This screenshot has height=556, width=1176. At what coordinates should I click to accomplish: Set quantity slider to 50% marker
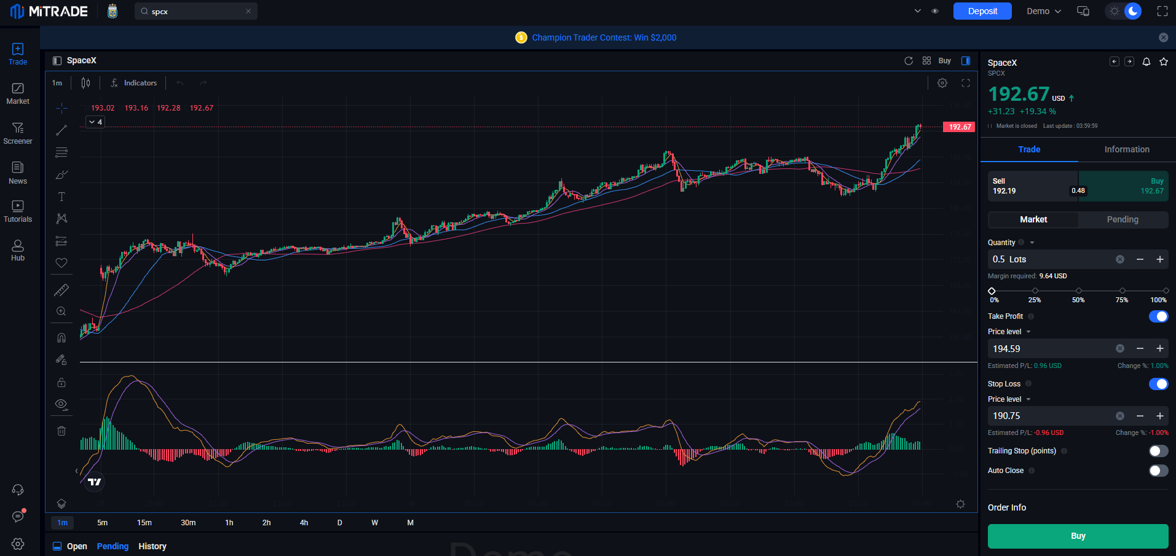(x=1079, y=291)
